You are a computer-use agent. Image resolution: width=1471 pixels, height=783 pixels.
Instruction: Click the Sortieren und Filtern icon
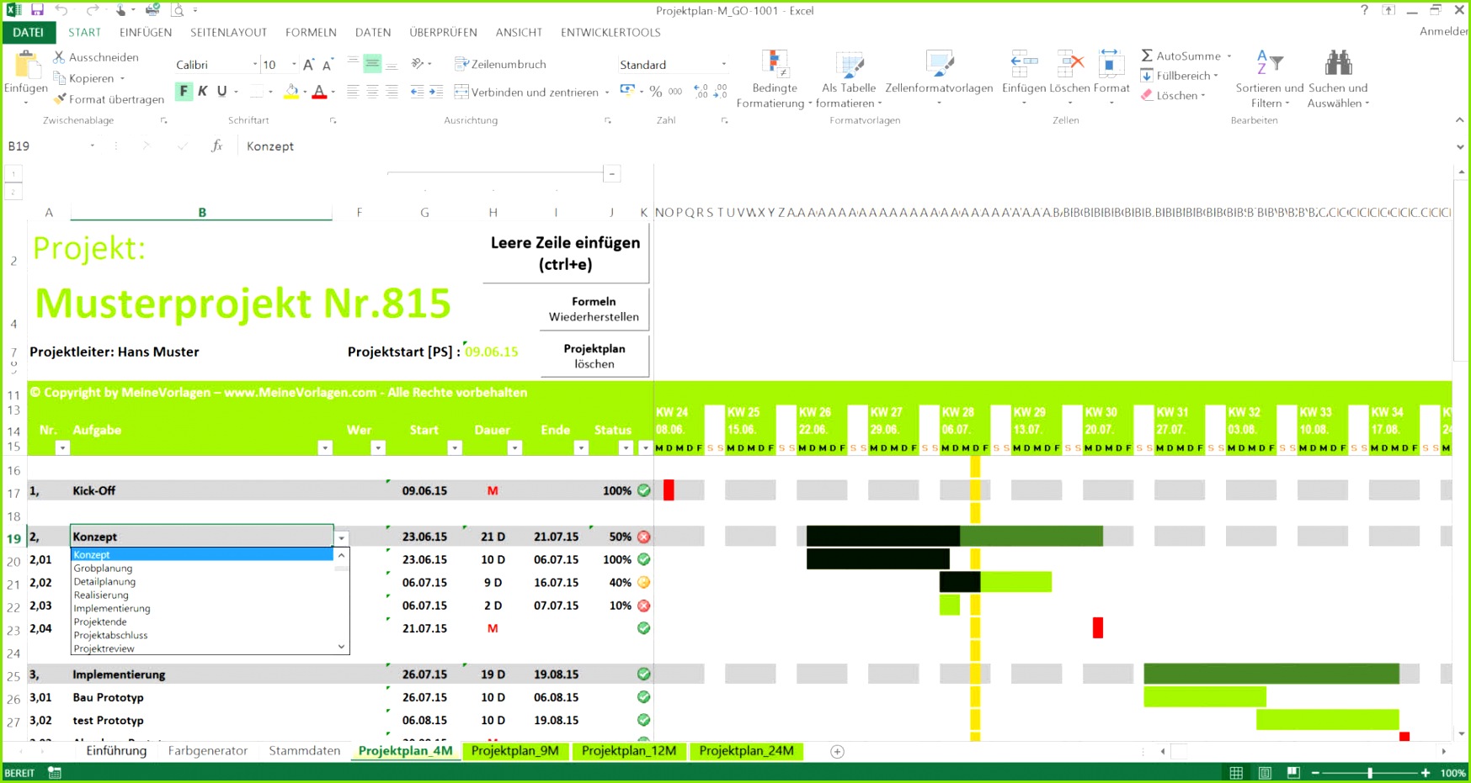coord(1271,62)
